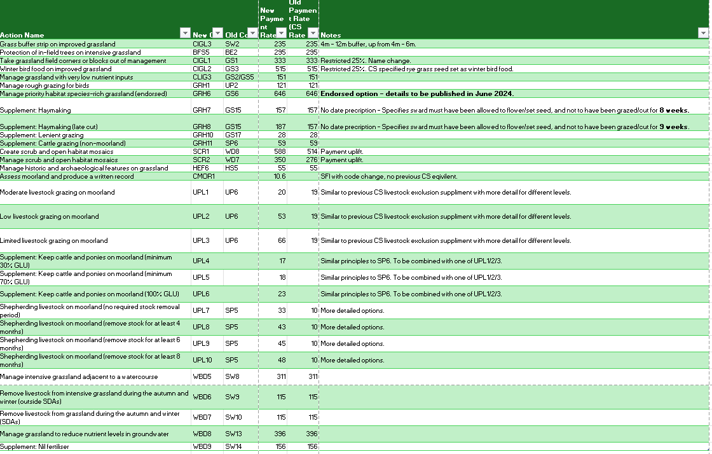Click the SW10 old code cell
The width and height of the screenshot is (712, 454).
click(x=241, y=417)
